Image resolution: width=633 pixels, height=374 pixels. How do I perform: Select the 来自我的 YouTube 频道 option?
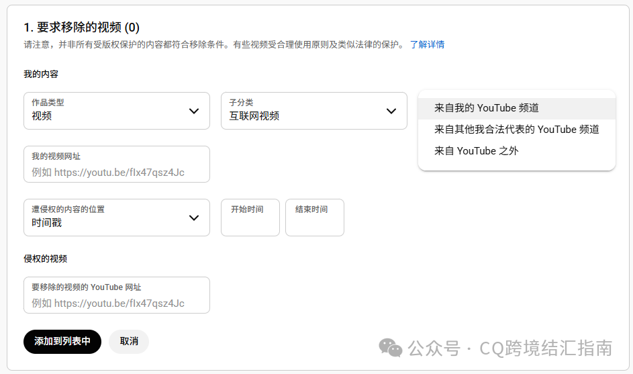pos(517,108)
